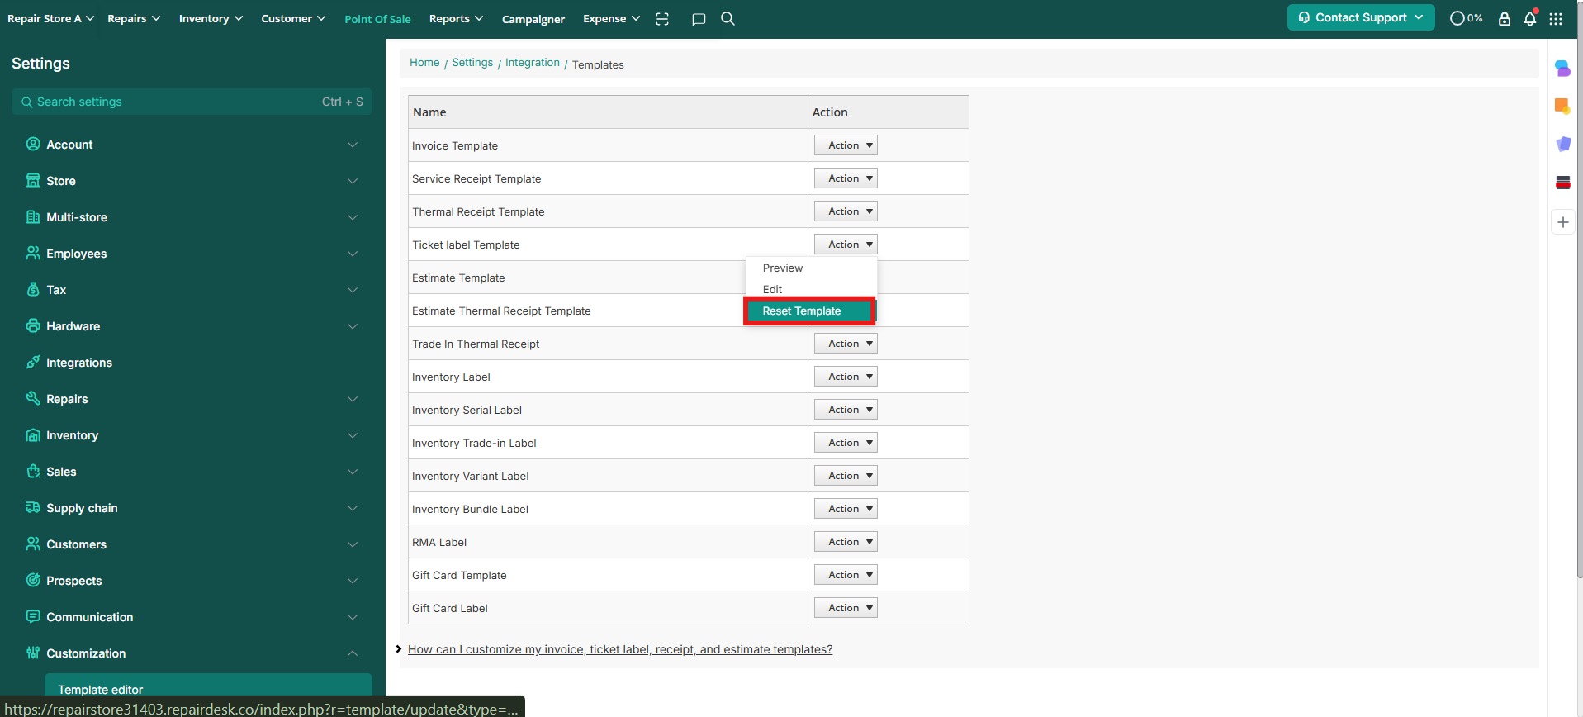The width and height of the screenshot is (1583, 717).
Task: Click the search magnifier in top bar
Action: click(728, 19)
